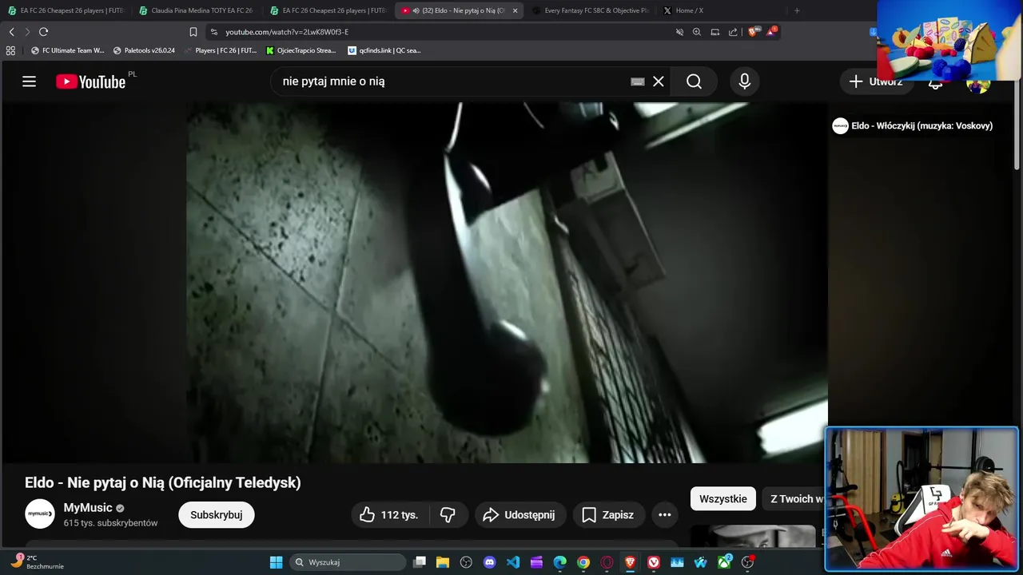Open Windows Start menu

[x=276, y=562]
